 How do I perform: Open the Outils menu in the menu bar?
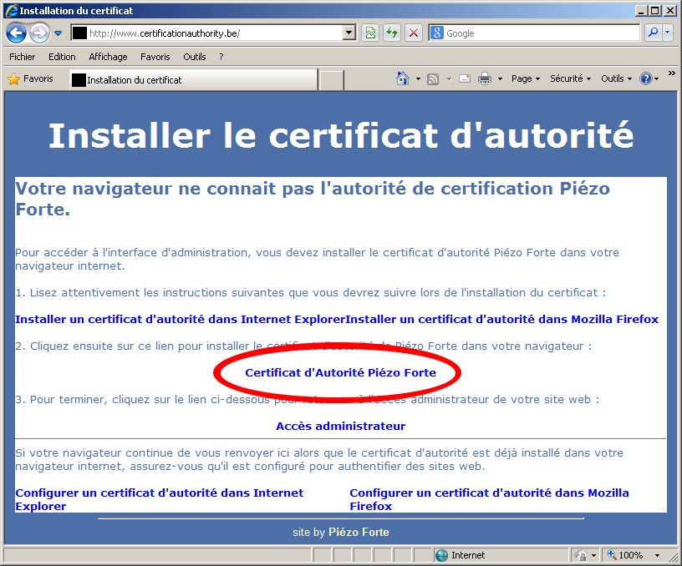click(195, 57)
